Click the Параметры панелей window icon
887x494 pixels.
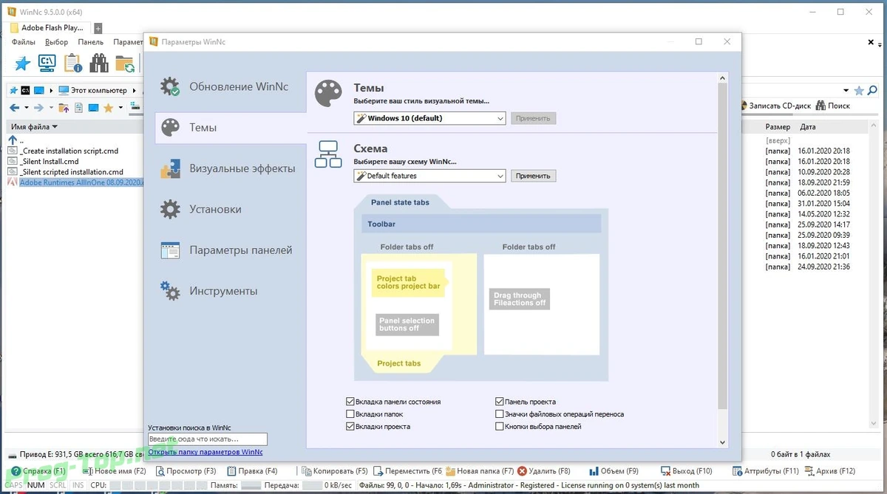pyautogui.click(x=170, y=250)
